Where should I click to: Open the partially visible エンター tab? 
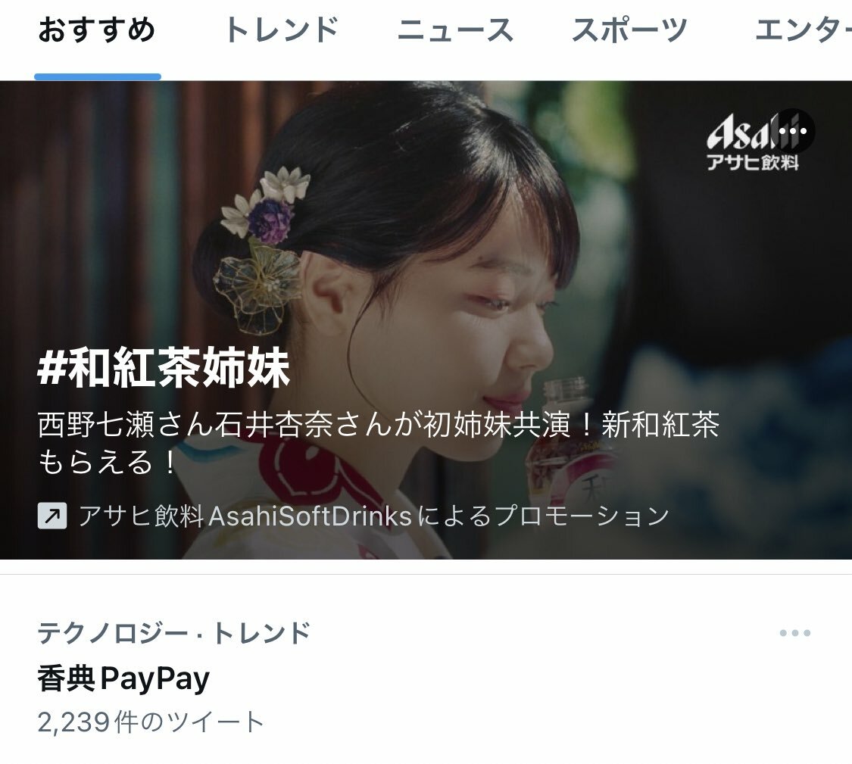pos(803,30)
